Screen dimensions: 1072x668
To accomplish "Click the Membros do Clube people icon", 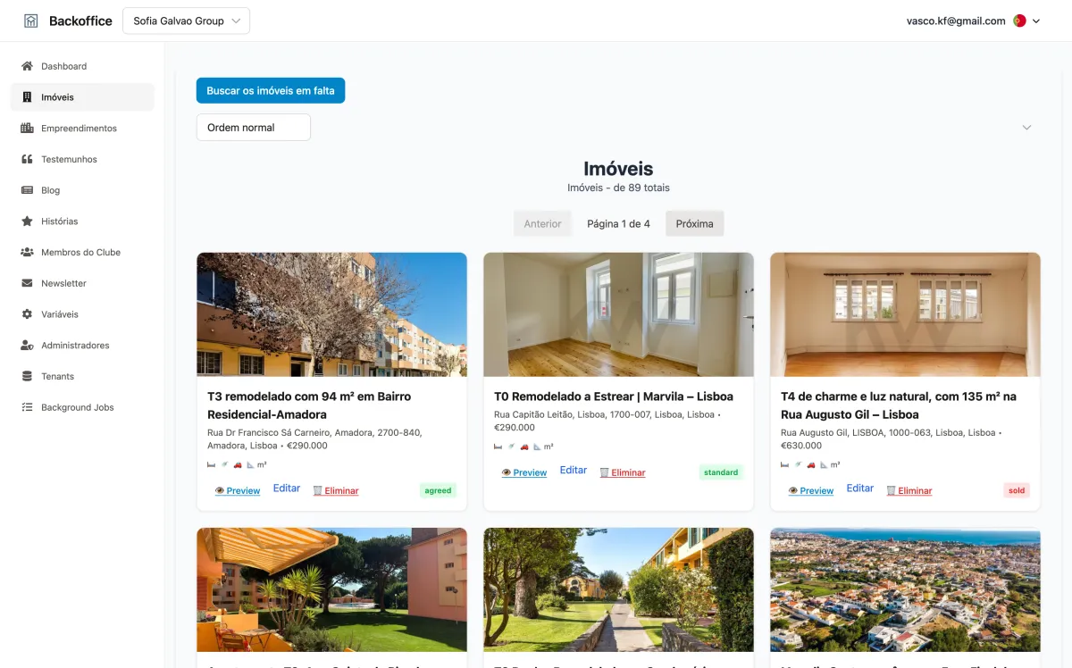I will click(27, 252).
